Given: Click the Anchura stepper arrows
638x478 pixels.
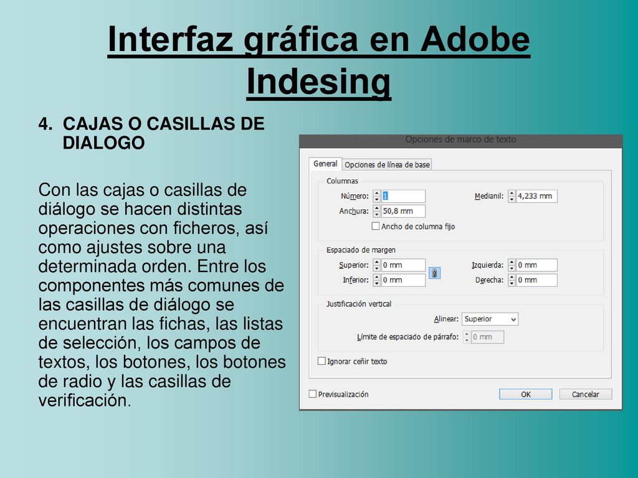Looking at the screenshot, I should 377,211.
